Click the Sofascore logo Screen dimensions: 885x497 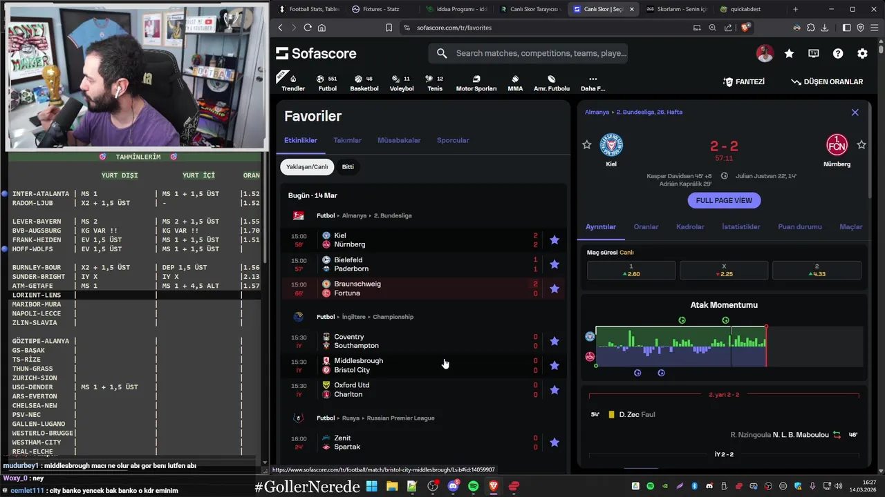pos(316,53)
